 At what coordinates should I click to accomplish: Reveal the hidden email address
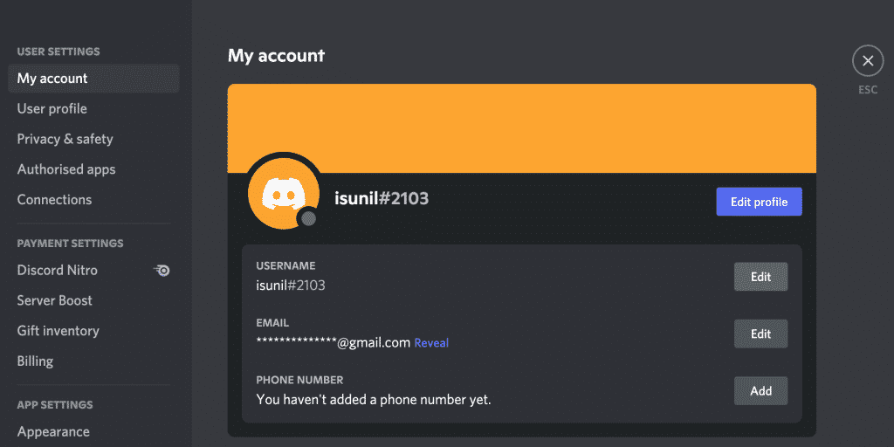click(x=431, y=343)
